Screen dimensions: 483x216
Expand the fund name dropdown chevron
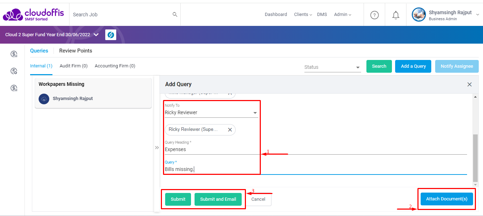pyautogui.click(x=96, y=35)
